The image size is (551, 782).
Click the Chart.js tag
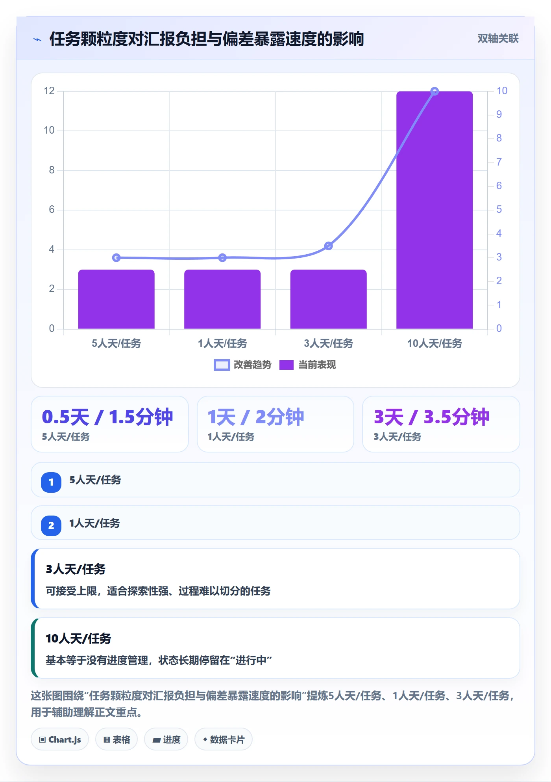click(60, 739)
